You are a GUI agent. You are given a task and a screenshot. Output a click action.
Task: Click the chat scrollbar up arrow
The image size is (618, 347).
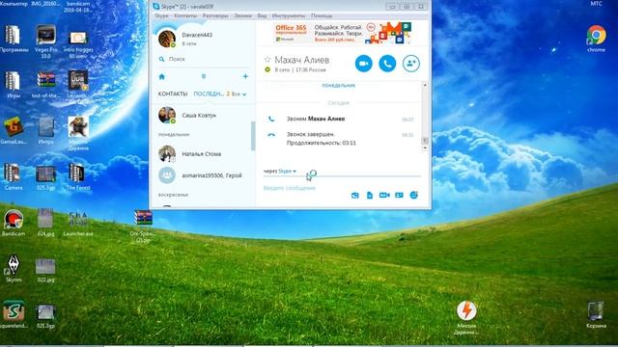(x=425, y=85)
